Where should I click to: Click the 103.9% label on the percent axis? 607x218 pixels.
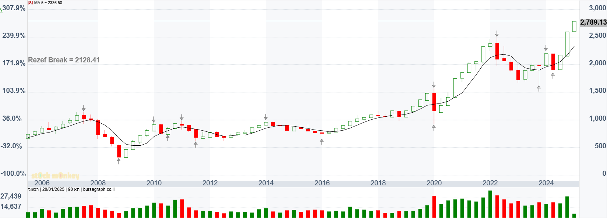point(14,91)
